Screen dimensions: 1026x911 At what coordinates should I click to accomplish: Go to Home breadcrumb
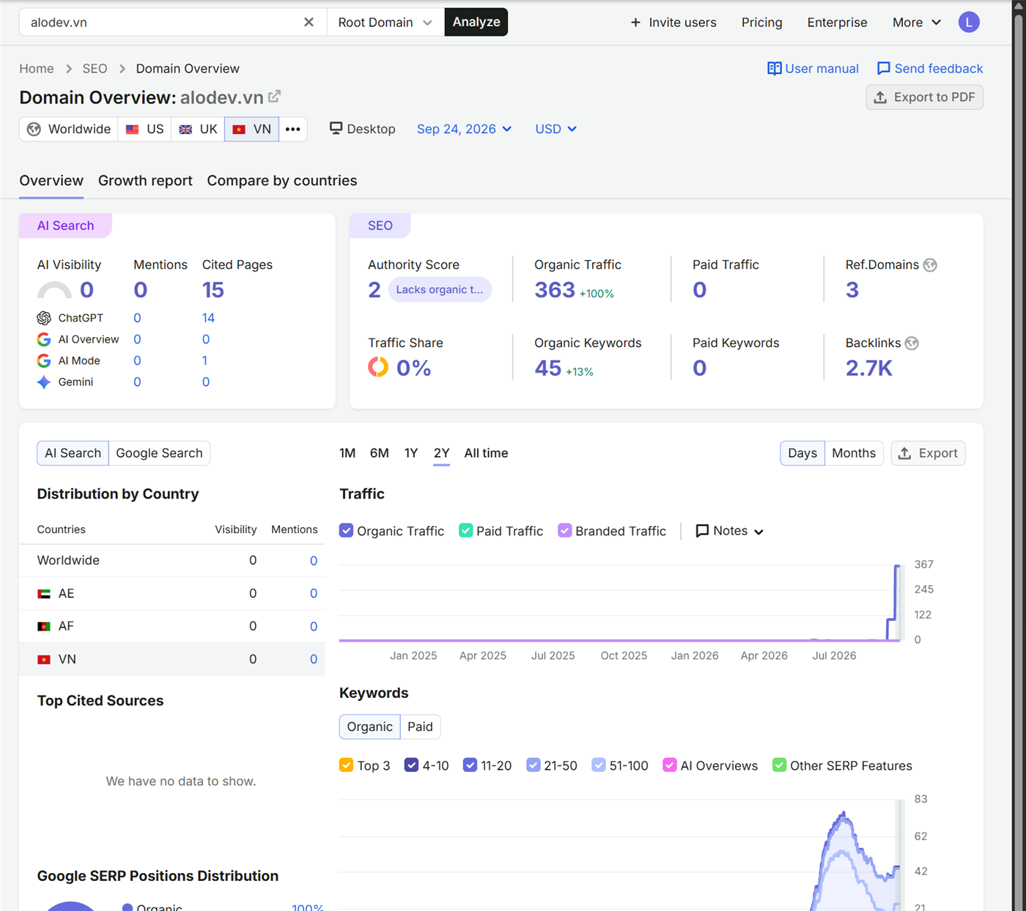37,68
